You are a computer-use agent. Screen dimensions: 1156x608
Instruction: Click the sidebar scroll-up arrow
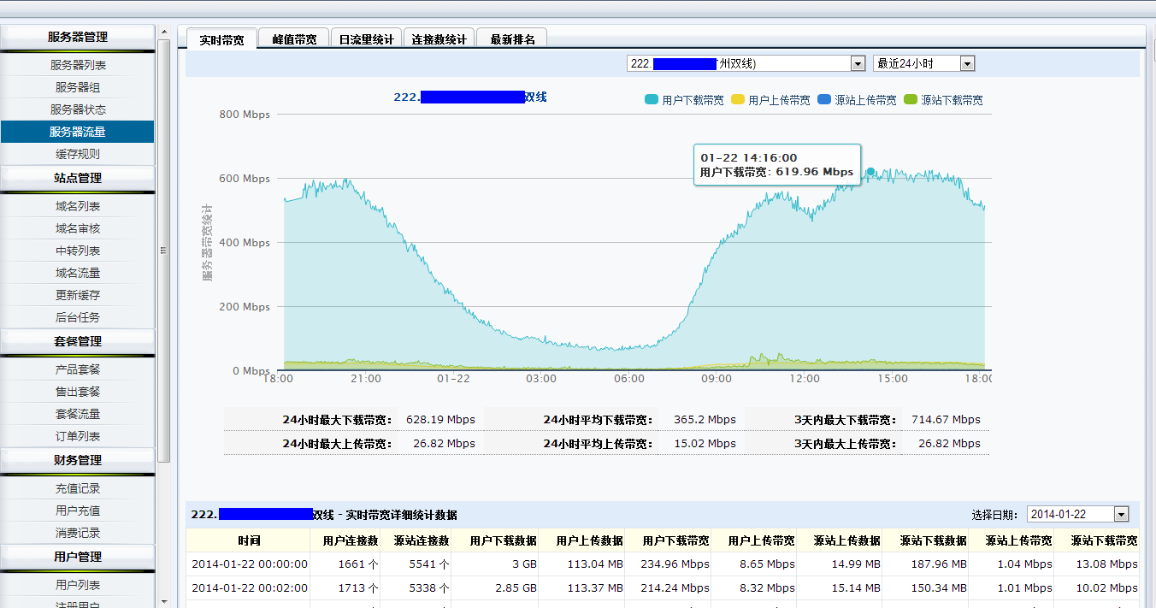point(164,32)
